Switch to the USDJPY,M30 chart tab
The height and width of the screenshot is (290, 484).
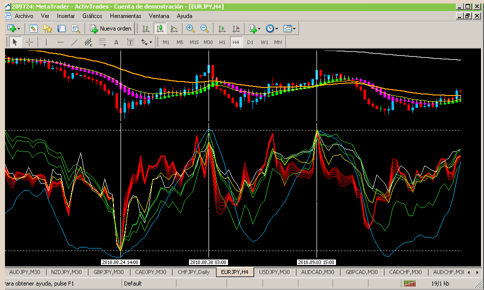(274, 272)
